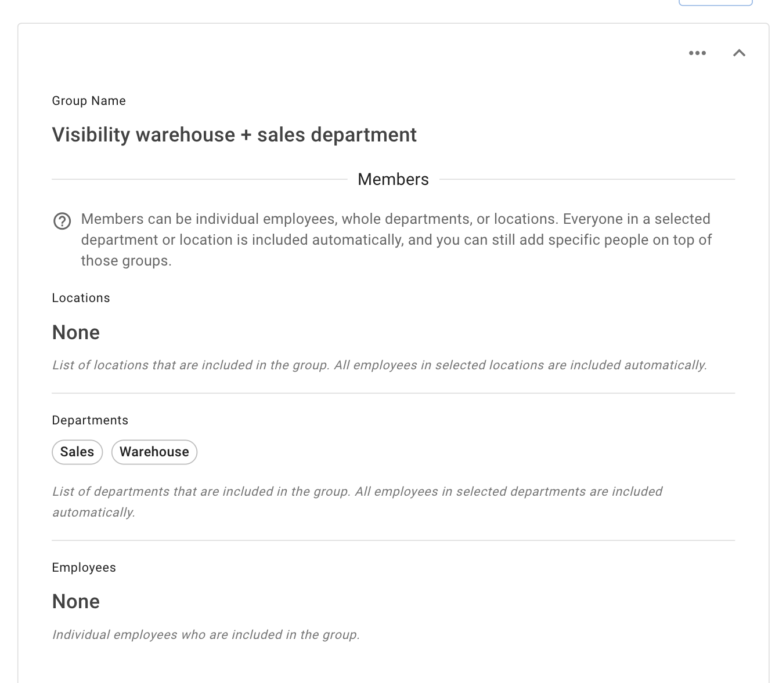
Task: Click the Employees label
Action: click(84, 568)
